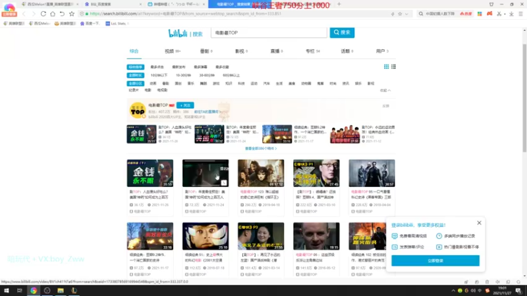
Task: Select the 最多收藏 sort option
Action: click(222, 67)
